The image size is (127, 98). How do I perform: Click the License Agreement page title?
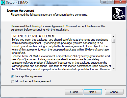20,11
